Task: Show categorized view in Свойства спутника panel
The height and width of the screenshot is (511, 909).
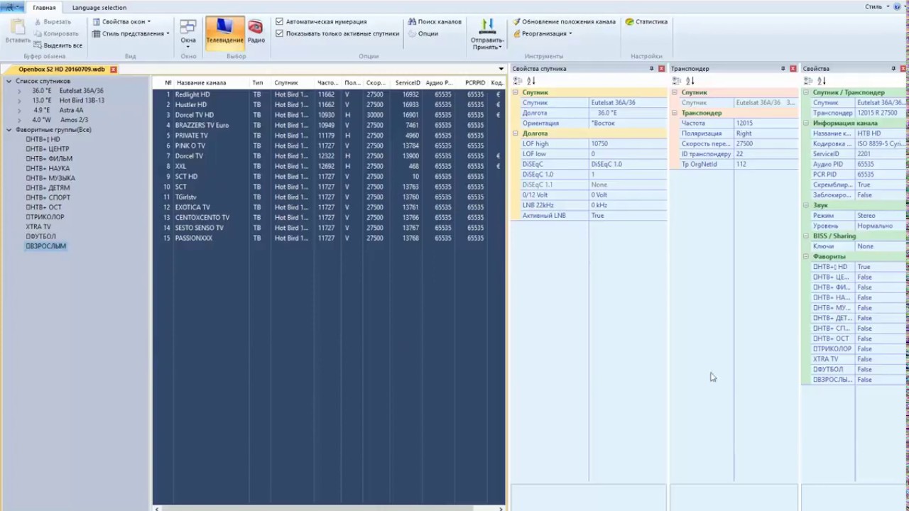Action: click(518, 81)
